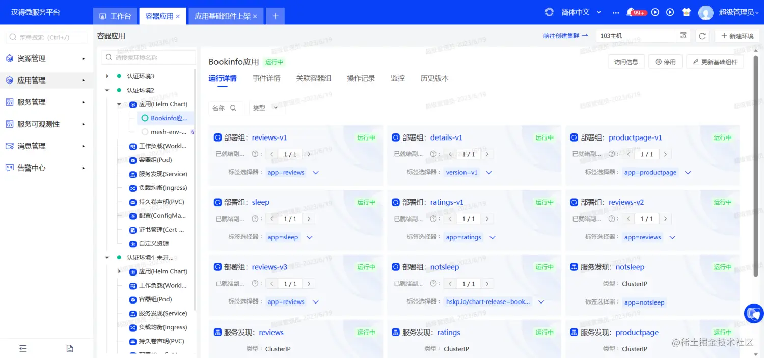Click the 请搜索环境名称 search field
This screenshot has height=358, width=764.
[x=148, y=58]
